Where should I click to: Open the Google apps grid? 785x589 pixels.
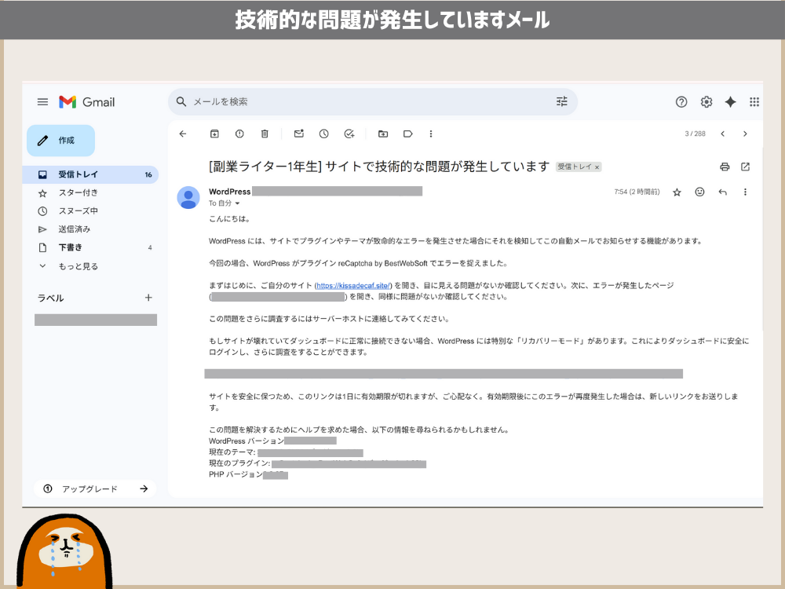(x=754, y=101)
